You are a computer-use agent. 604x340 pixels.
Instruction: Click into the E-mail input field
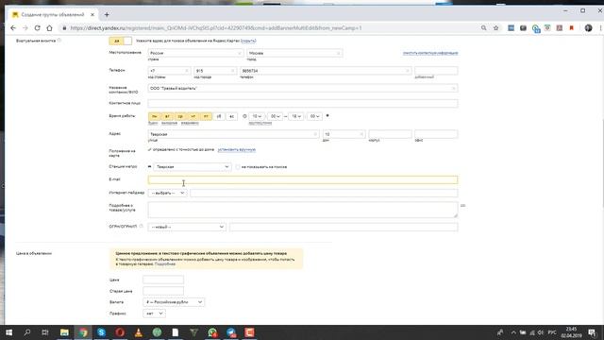(x=303, y=179)
